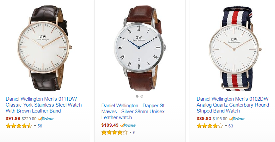
Task: Open the 56 customer reviews link
Action: [40, 126]
